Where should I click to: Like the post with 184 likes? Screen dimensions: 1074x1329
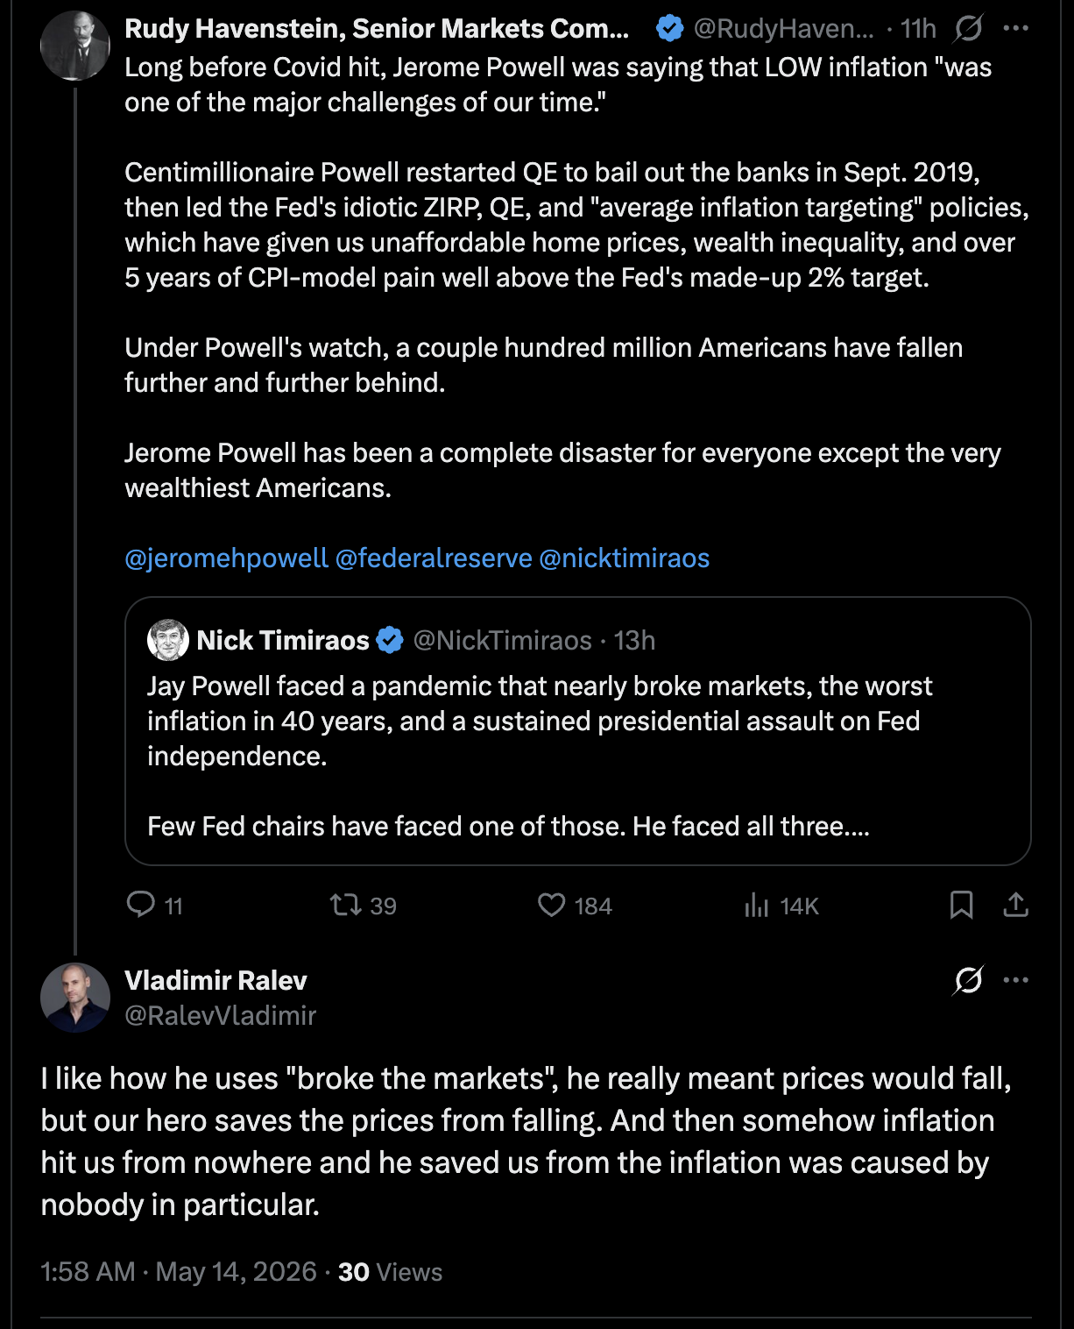551,905
